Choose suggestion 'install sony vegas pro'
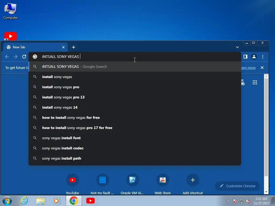The width and height of the screenshot is (275, 206). pyautogui.click(x=135, y=87)
